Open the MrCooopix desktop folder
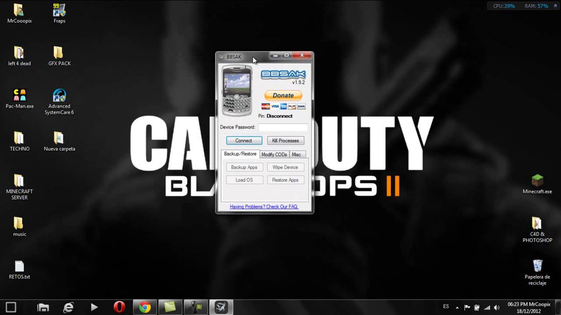The height and width of the screenshot is (315, 561). coord(19,13)
